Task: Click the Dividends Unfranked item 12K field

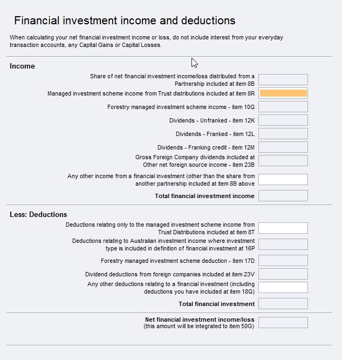Action: click(283, 120)
